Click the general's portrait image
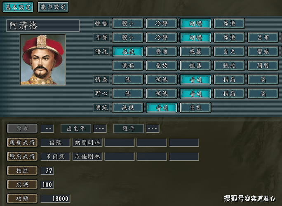Image resolution: width=282 pixels, height=206 pixels. coord(42,60)
